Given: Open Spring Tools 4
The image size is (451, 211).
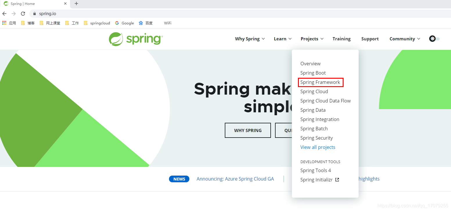Looking at the screenshot, I should (x=316, y=170).
